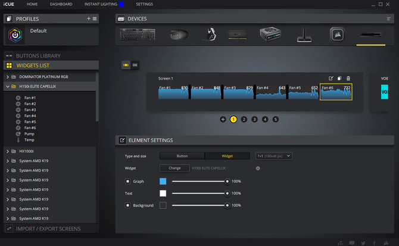
Task: Open the Settings menu
Action: (144, 4)
